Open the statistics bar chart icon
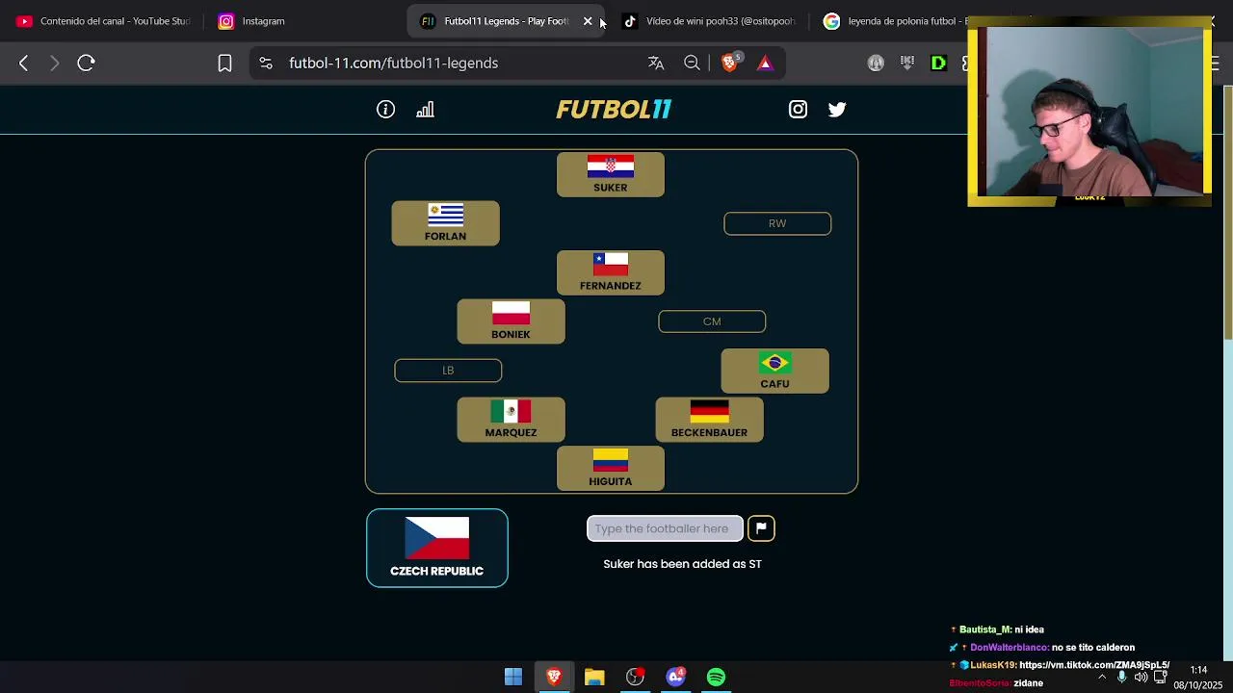 tap(425, 110)
